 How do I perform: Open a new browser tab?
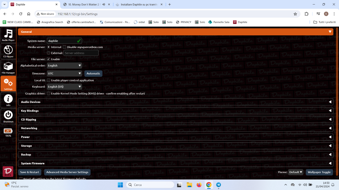click(x=169, y=4)
